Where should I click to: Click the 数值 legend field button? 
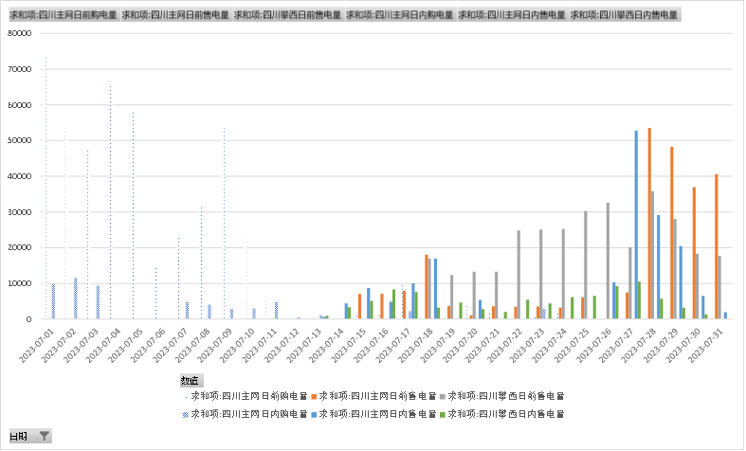[x=191, y=380]
